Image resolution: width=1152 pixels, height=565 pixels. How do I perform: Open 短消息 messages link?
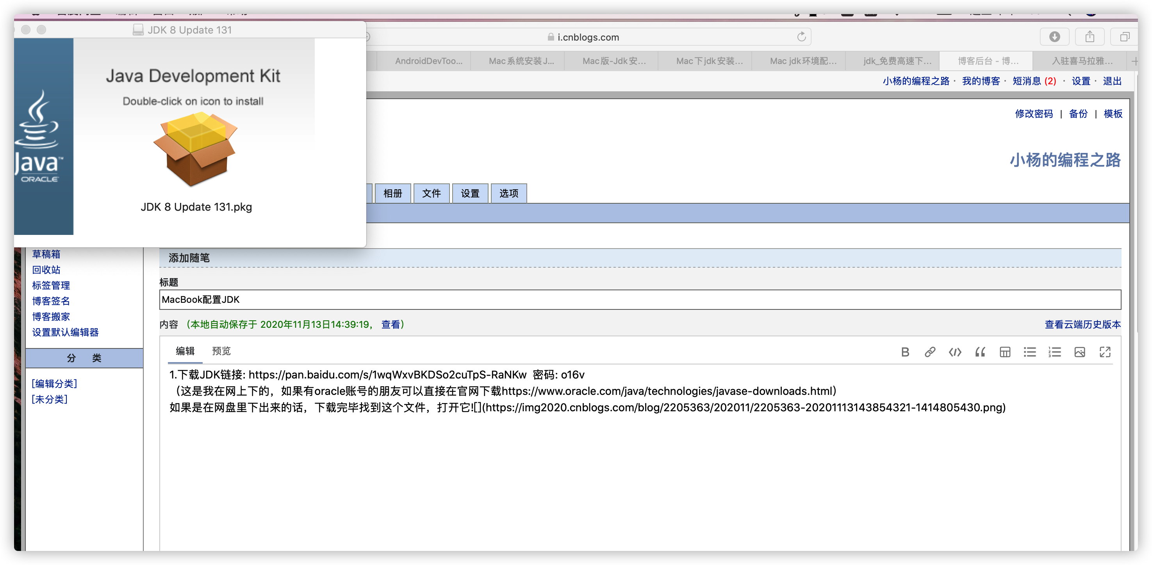[1026, 81]
